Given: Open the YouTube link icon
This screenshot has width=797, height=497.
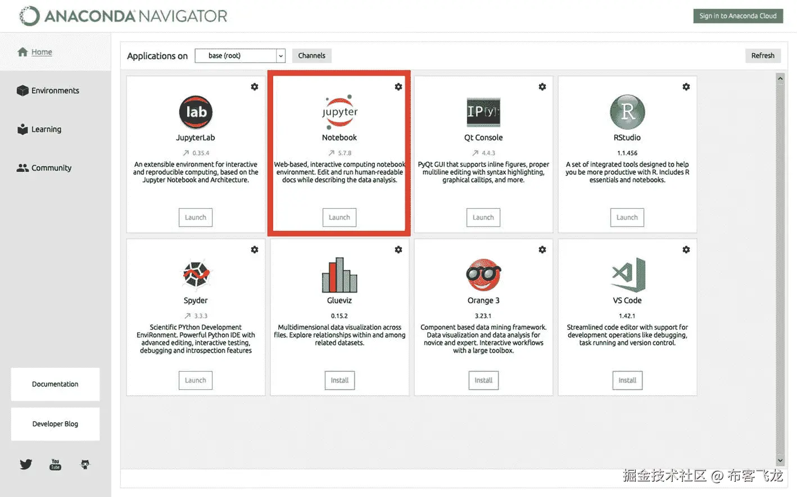Looking at the screenshot, I should [55, 464].
